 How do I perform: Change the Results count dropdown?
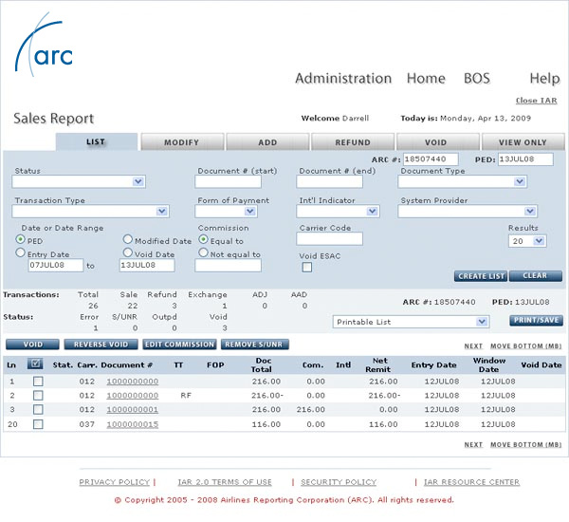point(527,241)
